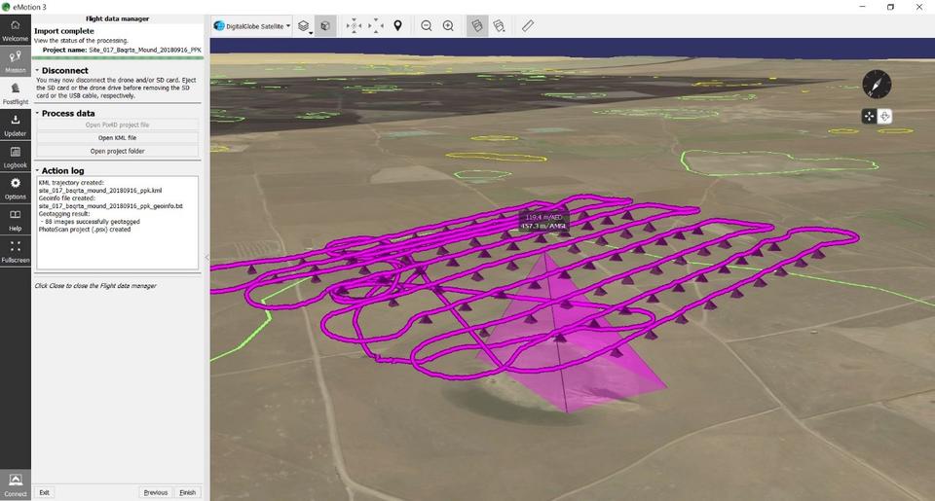
Task: Select the Postflight sidebar icon
Action: (x=15, y=93)
